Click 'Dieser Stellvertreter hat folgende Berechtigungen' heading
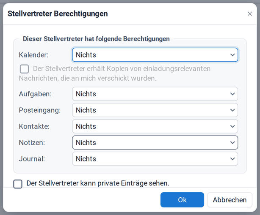 [x=96, y=39]
